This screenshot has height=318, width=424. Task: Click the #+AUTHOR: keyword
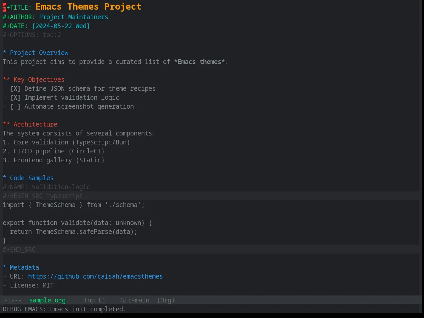[19, 17]
